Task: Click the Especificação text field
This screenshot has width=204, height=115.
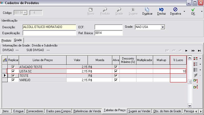Action: point(49,33)
